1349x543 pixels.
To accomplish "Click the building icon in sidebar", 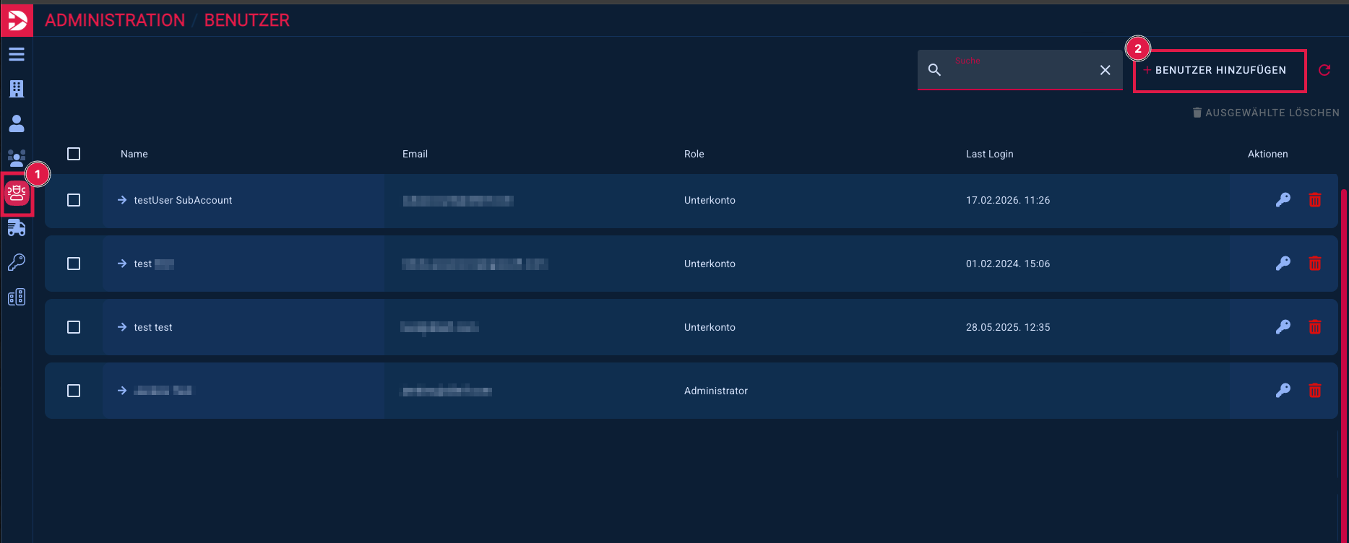I will [x=17, y=89].
